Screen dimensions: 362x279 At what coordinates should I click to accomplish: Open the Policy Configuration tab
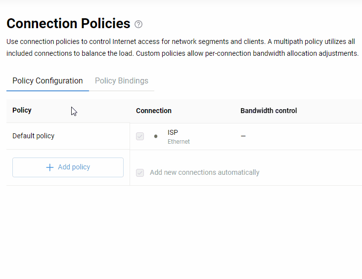click(x=47, y=81)
